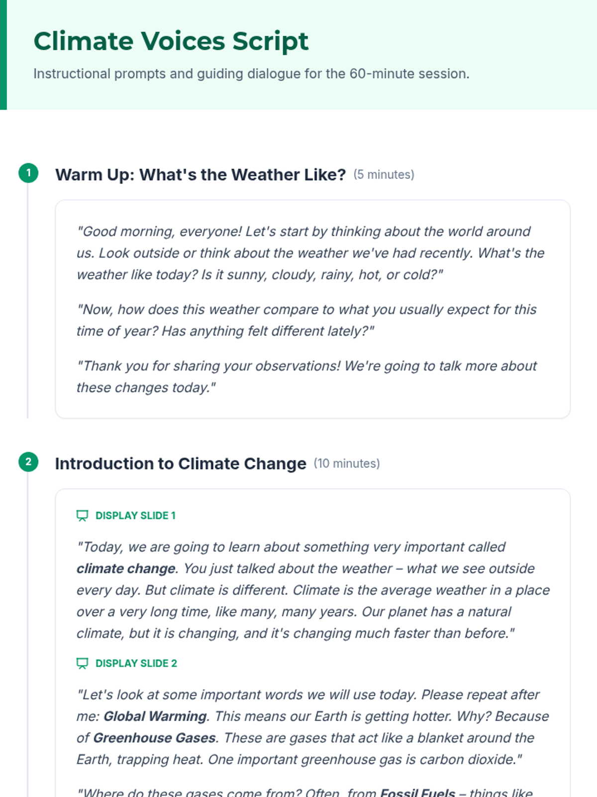Image resolution: width=597 pixels, height=797 pixels.
Task: Click the bold term "Fossil Fuels"
Action: click(x=417, y=792)
